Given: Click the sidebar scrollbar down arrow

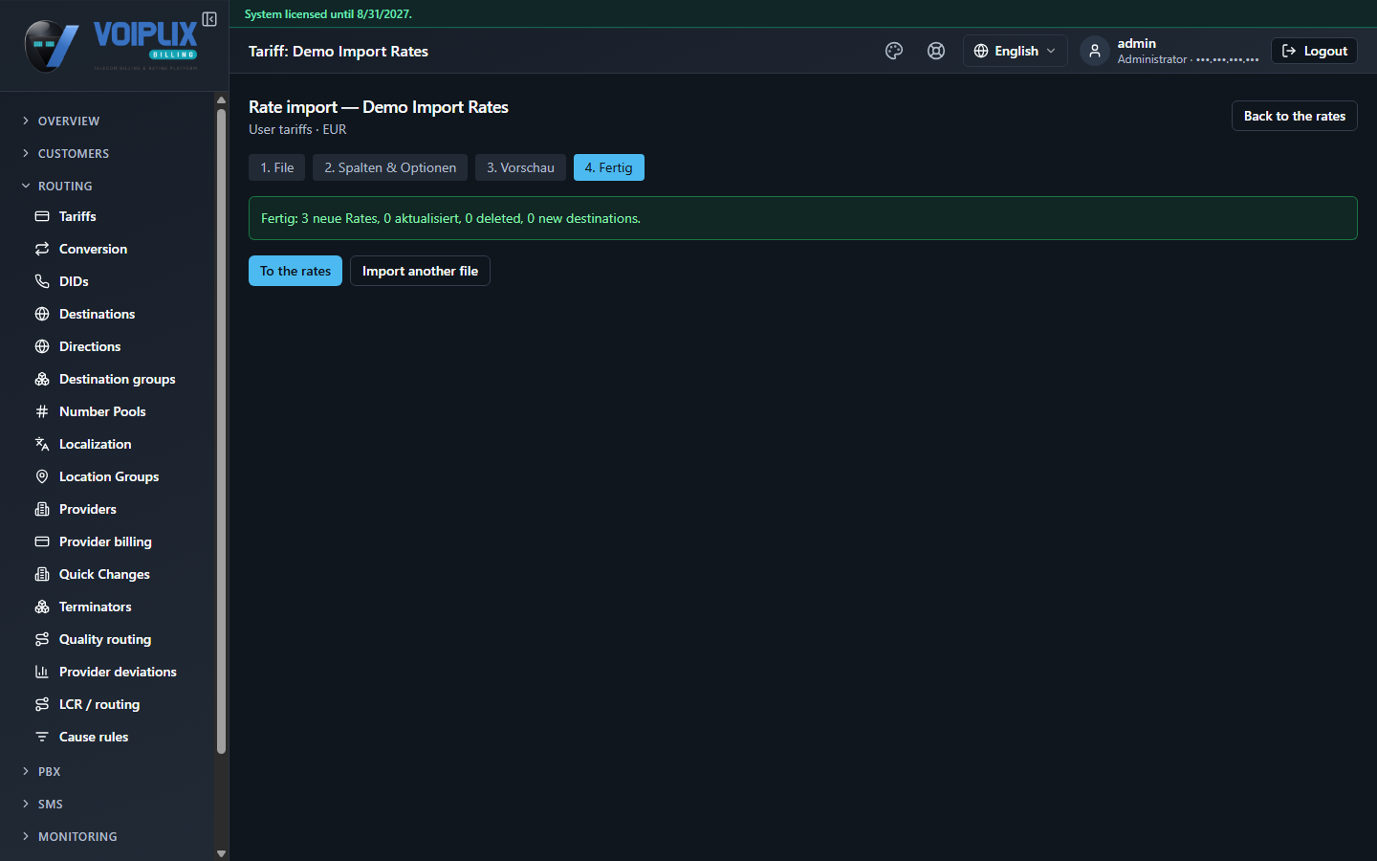Looking at the screenshot, I should pyautogui.click(x=222, y=853).
